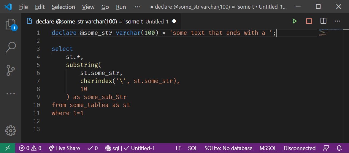Open the Search view icon
Viewport: 349px width, 153px height.
(x=11, y=47)
